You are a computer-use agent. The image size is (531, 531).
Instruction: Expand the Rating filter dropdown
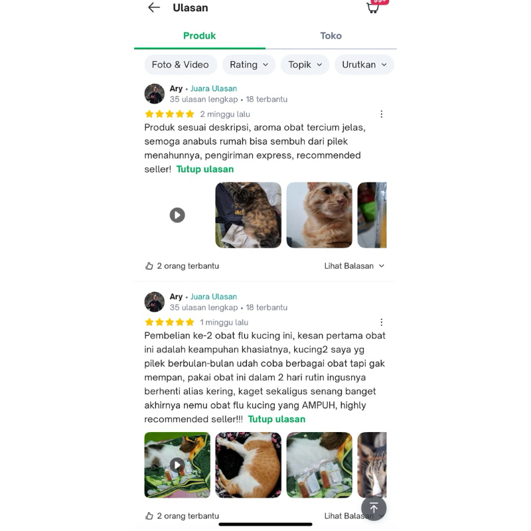[249, 64]
